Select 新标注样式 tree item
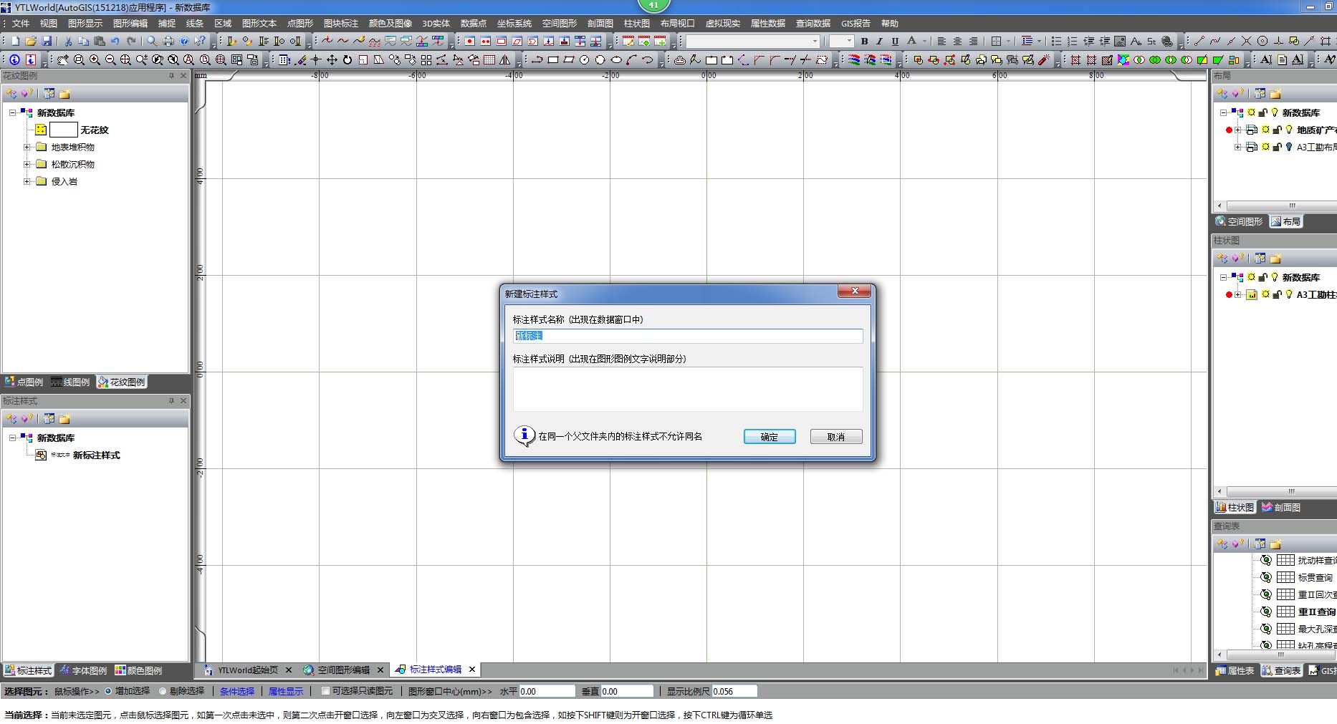This screenshot has height=724, width=1337. [96, 455]
